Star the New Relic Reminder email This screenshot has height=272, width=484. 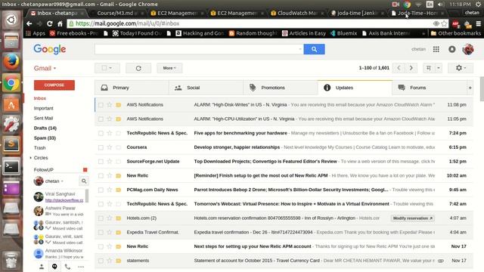[109, 175]
